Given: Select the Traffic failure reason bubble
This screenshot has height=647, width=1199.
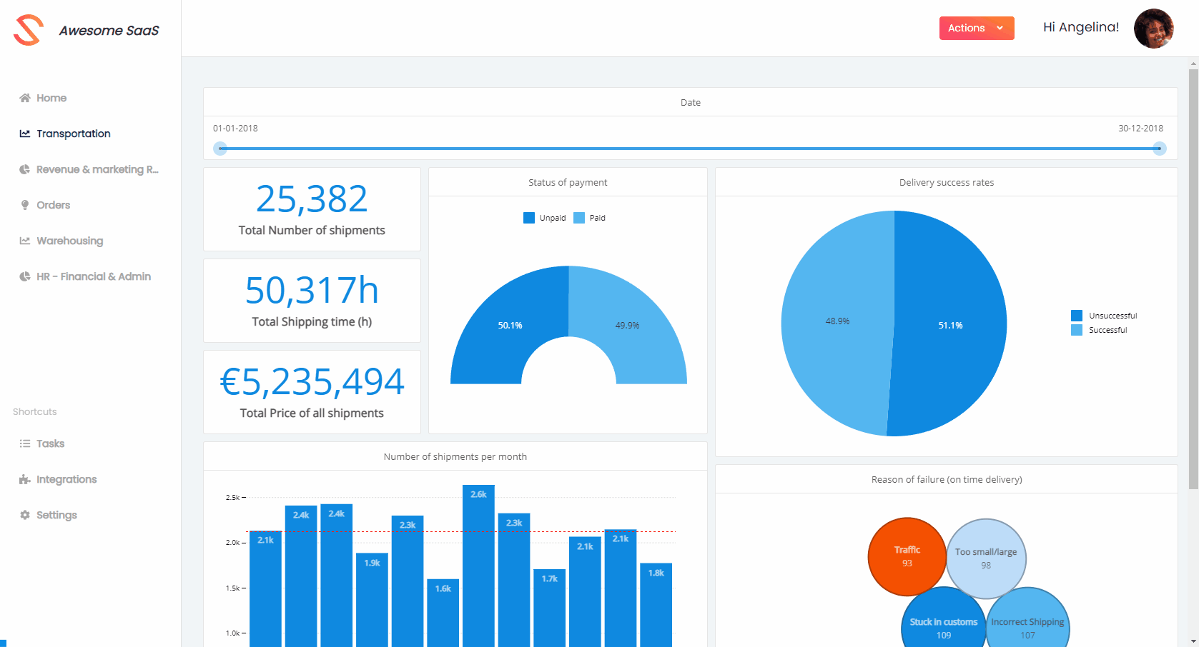Looking at the screenshot, I should click(x=907, y=556).
